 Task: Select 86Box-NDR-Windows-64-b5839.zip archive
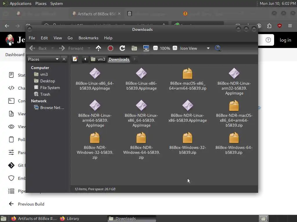tap(141, 146)
